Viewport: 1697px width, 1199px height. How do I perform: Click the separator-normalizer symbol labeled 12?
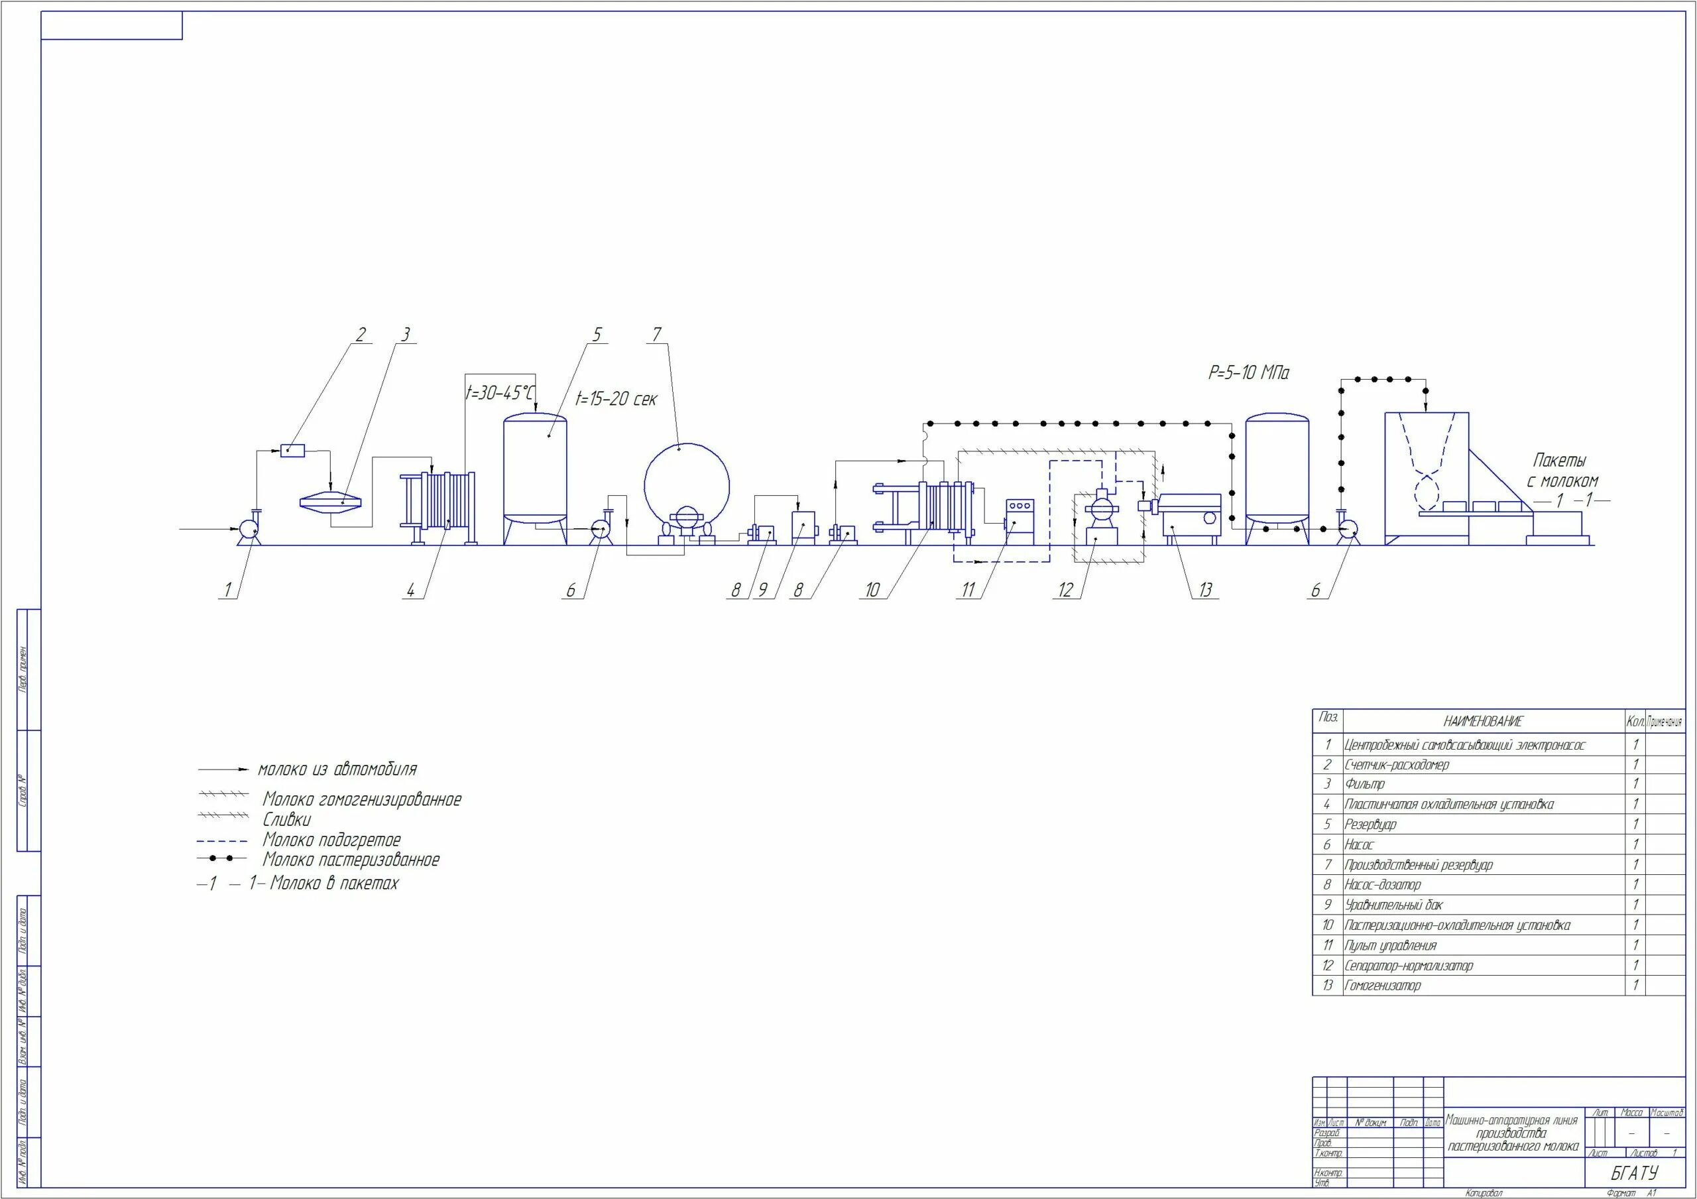(x=1100, y=518)
